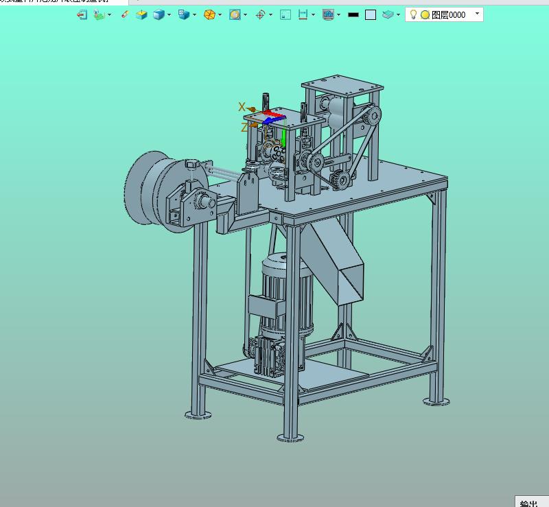This screenshot has height=507, width=549.
Task: Open dropdown beside monitor display icon
Action: [x=338, y=14]
